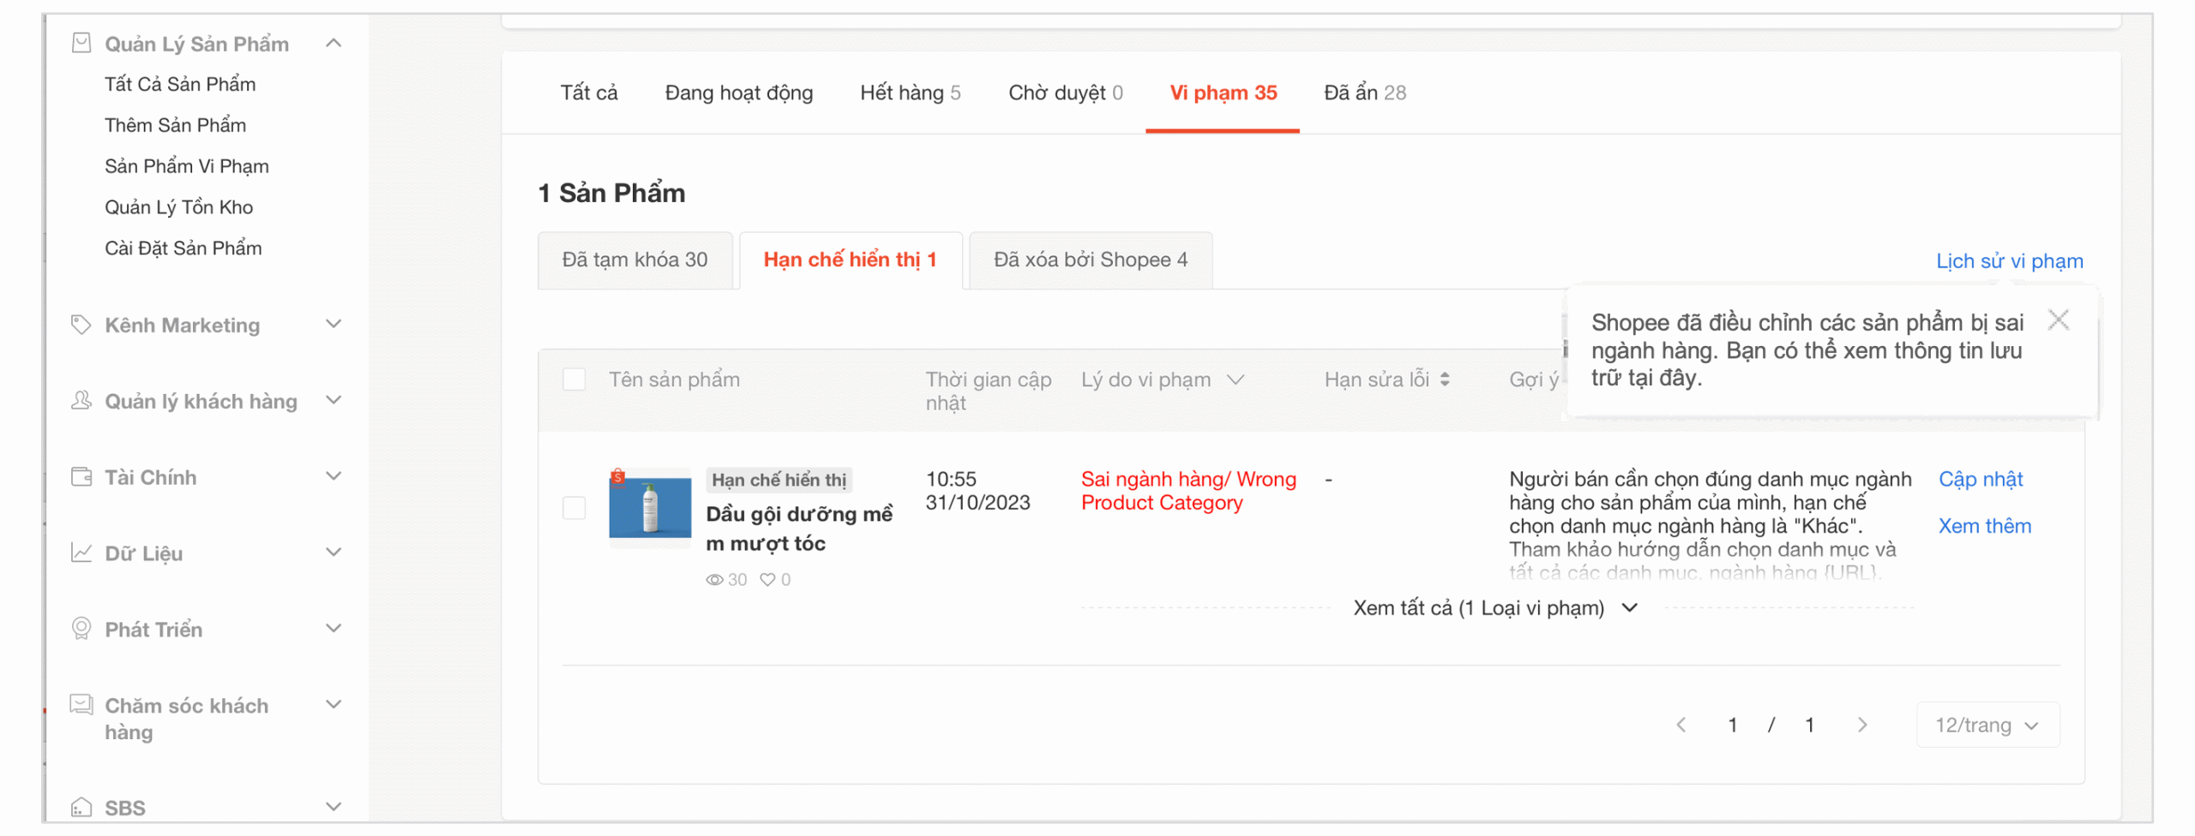Collapse the Quản Lý Sản Phẩm section
Screen dimensions: 2195x836
334,42
